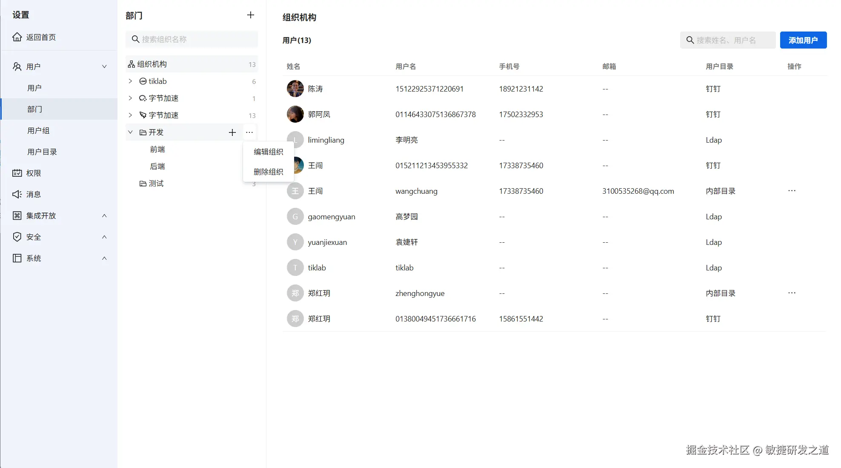This screenshot has width=841, height=468.
Task: Select 删除组织 from the popup menu
Action: pyautogui.click(x=268, y=172)
